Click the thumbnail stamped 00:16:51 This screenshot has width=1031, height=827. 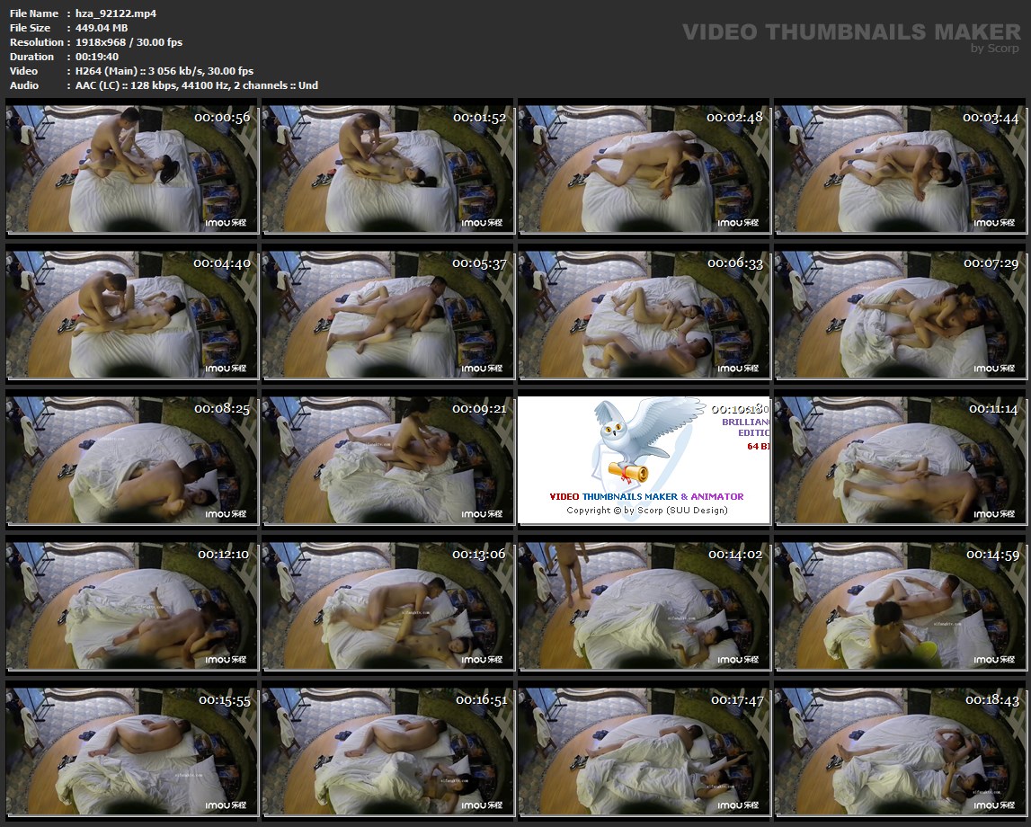click(x=387, y=751)
